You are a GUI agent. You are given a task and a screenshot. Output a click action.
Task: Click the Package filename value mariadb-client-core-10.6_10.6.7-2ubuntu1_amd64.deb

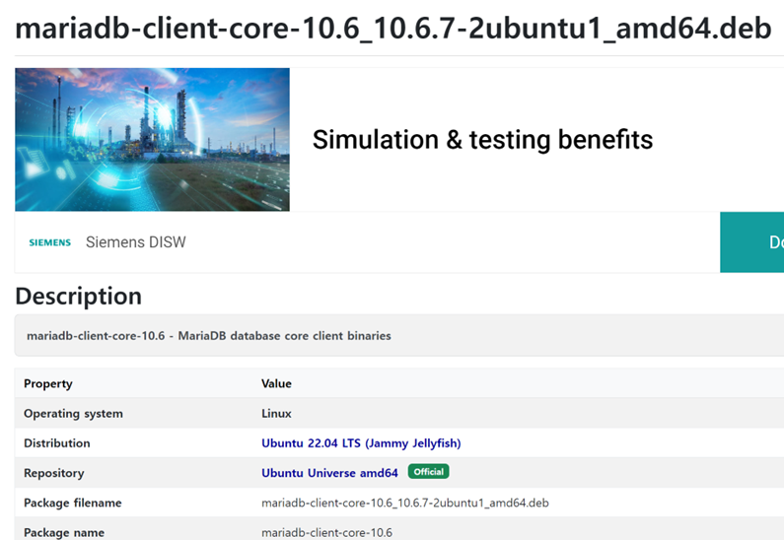(x=405, y=503)
